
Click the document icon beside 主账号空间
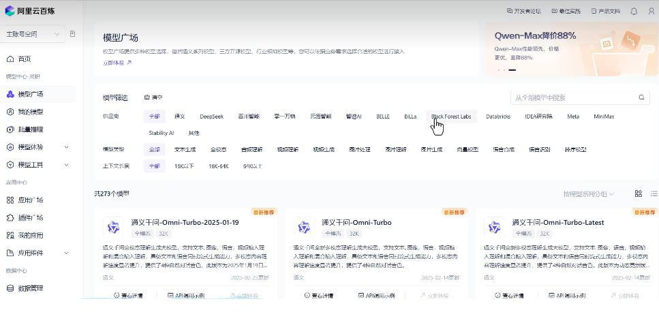pos(72,34)
